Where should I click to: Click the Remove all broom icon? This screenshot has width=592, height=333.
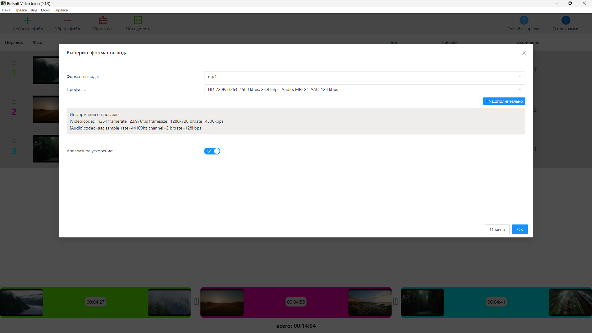[x=103, y=20]
